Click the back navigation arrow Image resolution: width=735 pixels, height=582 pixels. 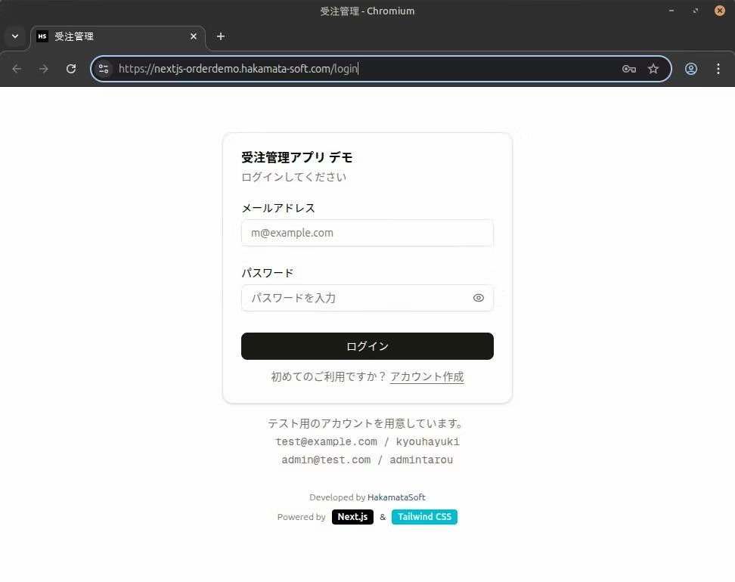tap(17, 69)
